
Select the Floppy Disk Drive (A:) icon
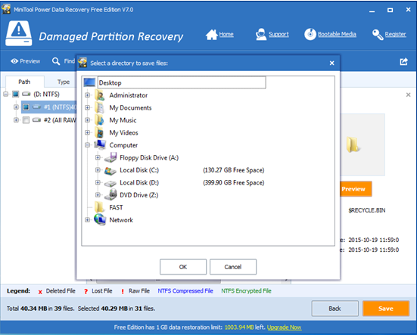[110, 157]
